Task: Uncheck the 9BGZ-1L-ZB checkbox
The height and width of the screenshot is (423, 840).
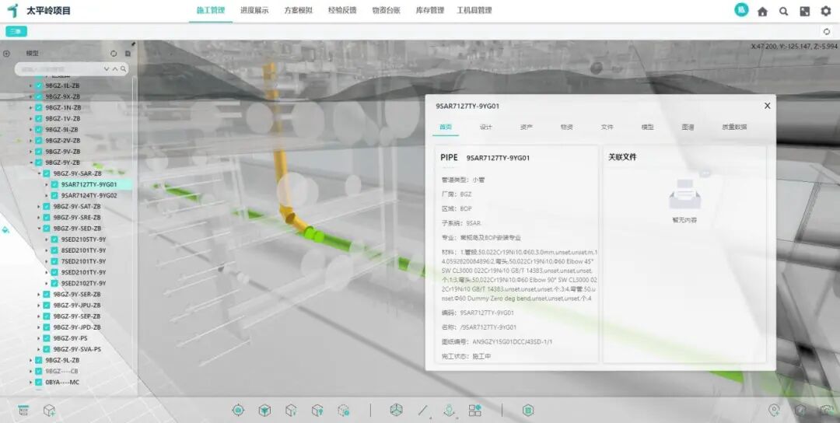Action: pos(39,86)
